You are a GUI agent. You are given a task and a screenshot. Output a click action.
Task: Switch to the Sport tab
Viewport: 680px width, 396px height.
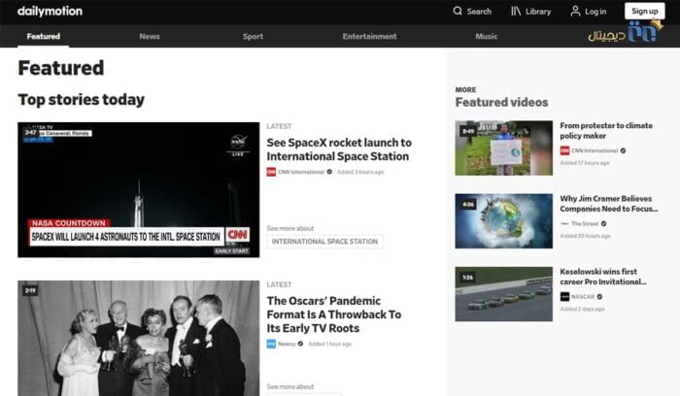click(x=253, y=36)
